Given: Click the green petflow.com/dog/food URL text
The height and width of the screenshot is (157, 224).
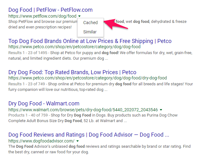Looking at the screenshot, I should tap(42, 16).
